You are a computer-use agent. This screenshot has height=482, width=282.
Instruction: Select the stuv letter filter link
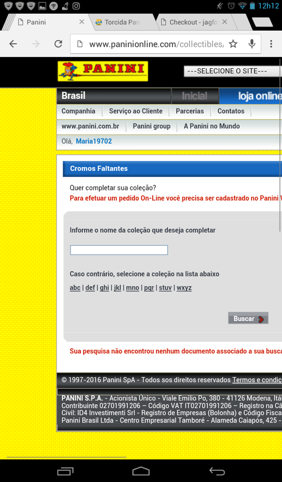click(x=165, y=288)
